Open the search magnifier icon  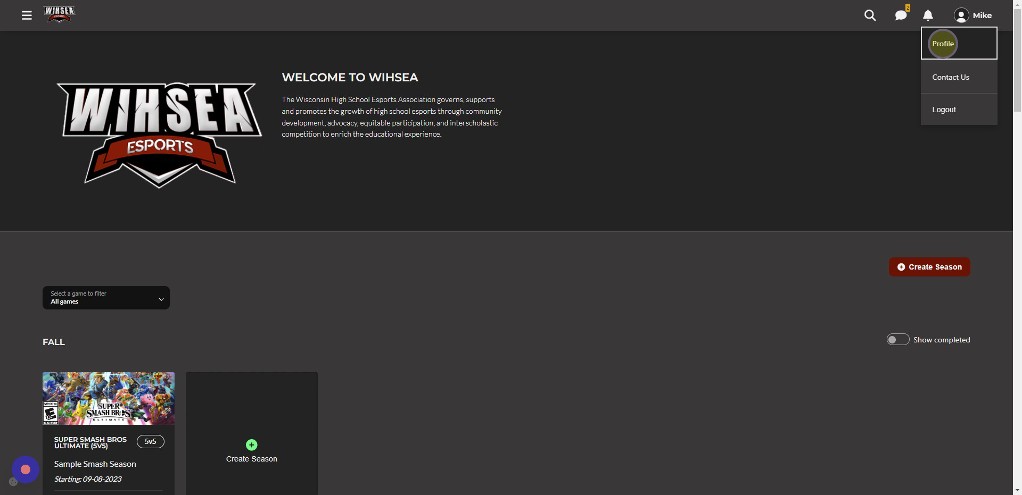(x=870, y=15)
